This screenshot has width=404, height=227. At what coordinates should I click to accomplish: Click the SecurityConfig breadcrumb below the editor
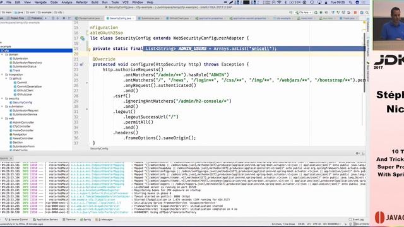coord(99,149)
